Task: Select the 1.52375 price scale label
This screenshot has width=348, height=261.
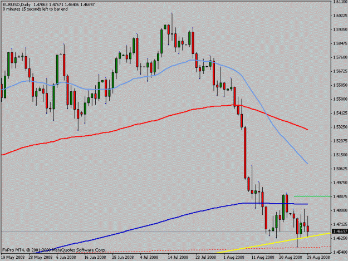Action: coord(340,141)
